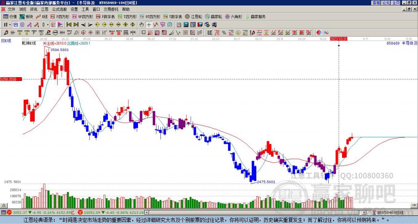Screen dimensions: 418x224
Task: Open the T数字表 tool
Action: tap(173, 16)
